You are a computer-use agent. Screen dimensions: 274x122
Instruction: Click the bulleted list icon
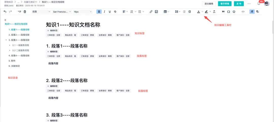140,12
